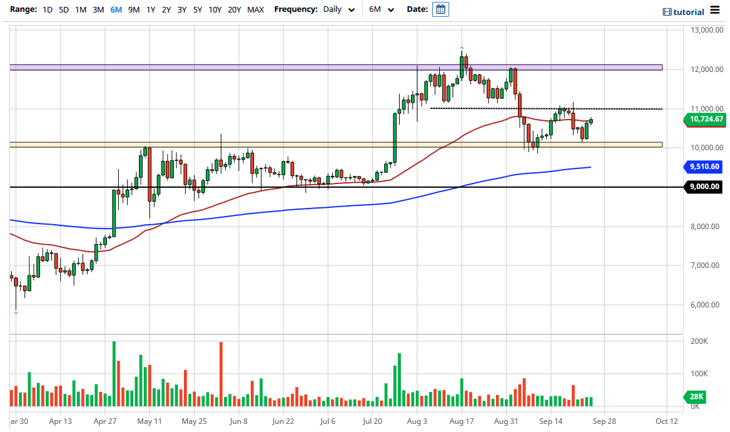Click the 12,000.00 price axis label

click(707, 69)
